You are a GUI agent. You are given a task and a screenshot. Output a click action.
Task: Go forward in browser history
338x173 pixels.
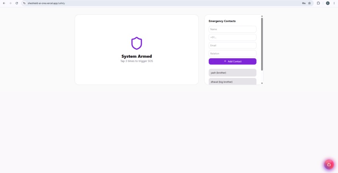click(x=10, y=3)
